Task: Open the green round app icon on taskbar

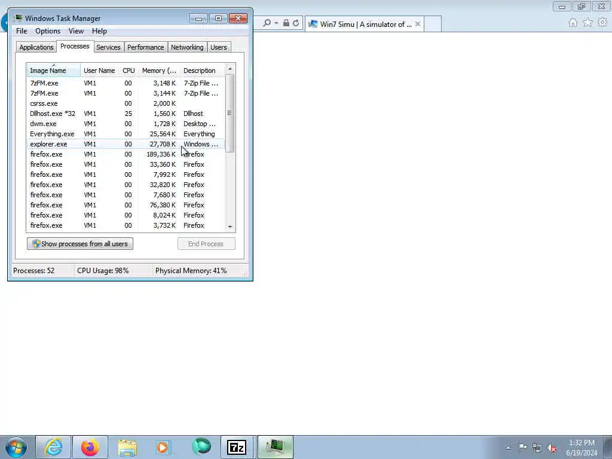Action: pyautogui.click(x=201, y=447)
